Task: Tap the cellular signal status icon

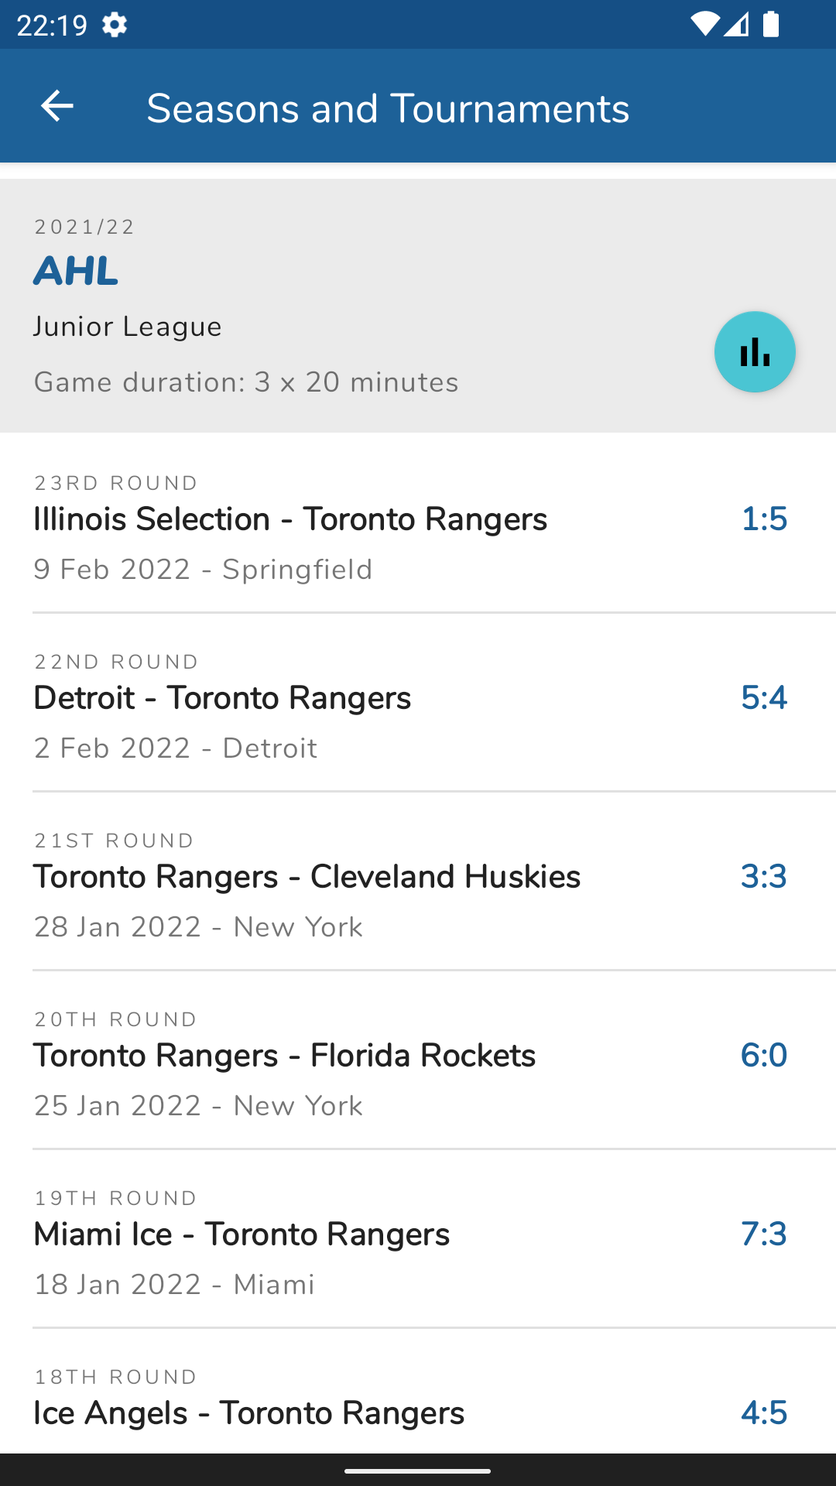Action: (x=737, y=25)
